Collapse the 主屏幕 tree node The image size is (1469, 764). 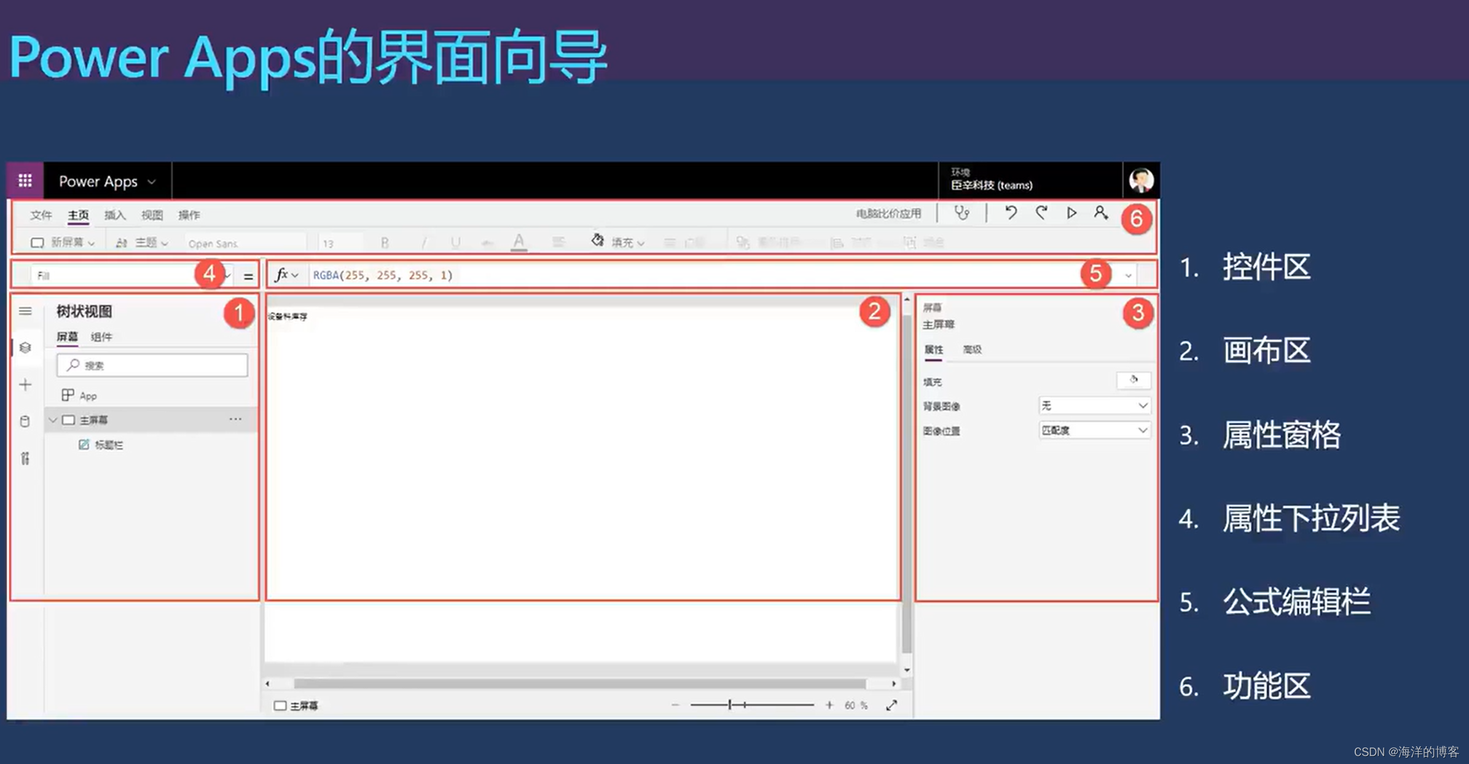pos(53,420)
